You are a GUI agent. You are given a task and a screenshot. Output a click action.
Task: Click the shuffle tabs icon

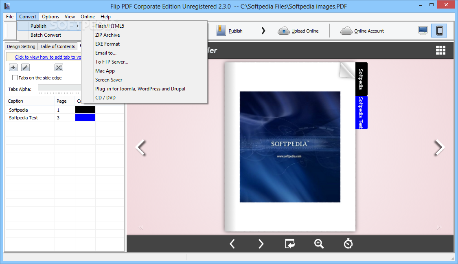[x=59, y=68]
